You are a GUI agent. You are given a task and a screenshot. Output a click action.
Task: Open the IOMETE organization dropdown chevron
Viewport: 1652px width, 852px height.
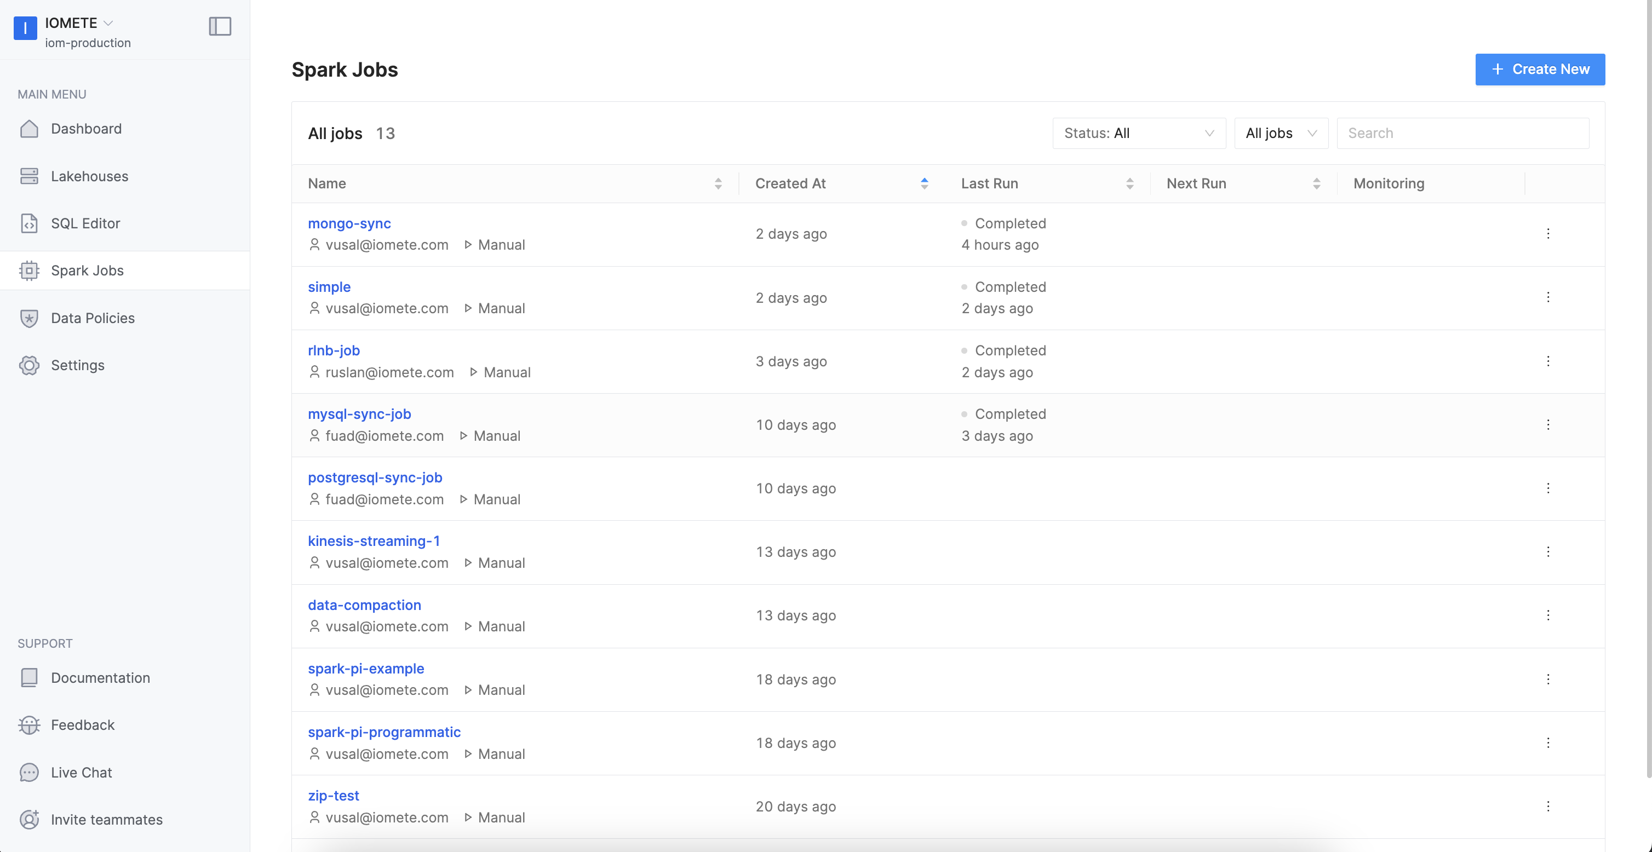(108, 23)
